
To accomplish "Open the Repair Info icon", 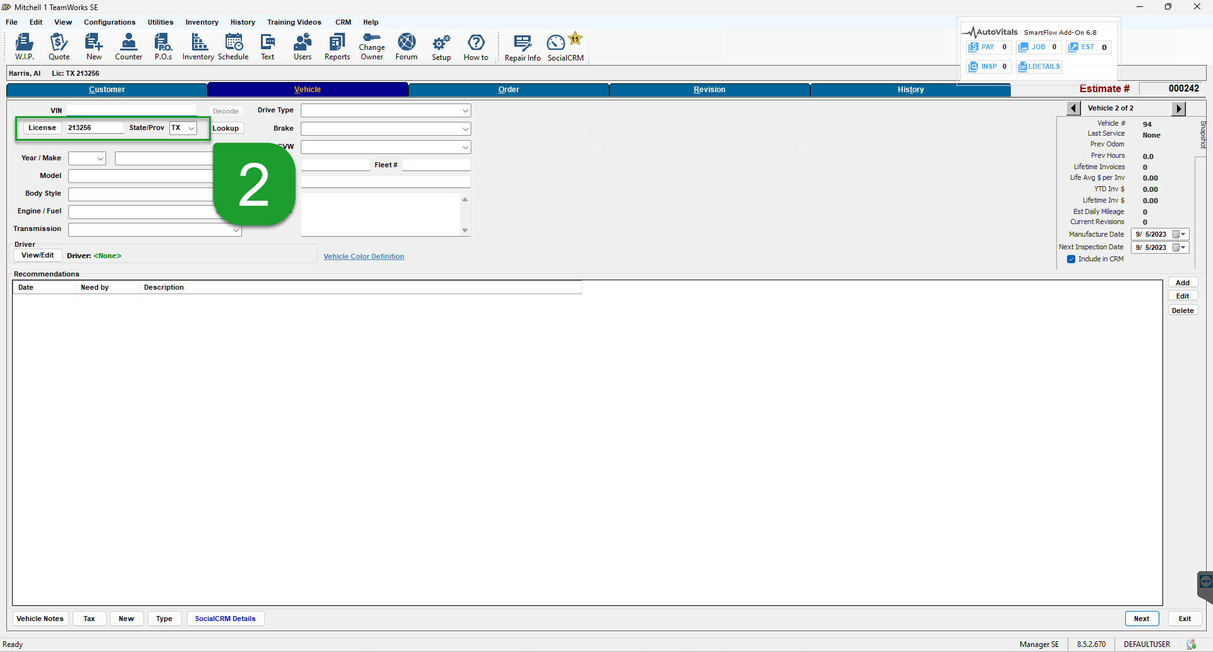I will (522, 48).
